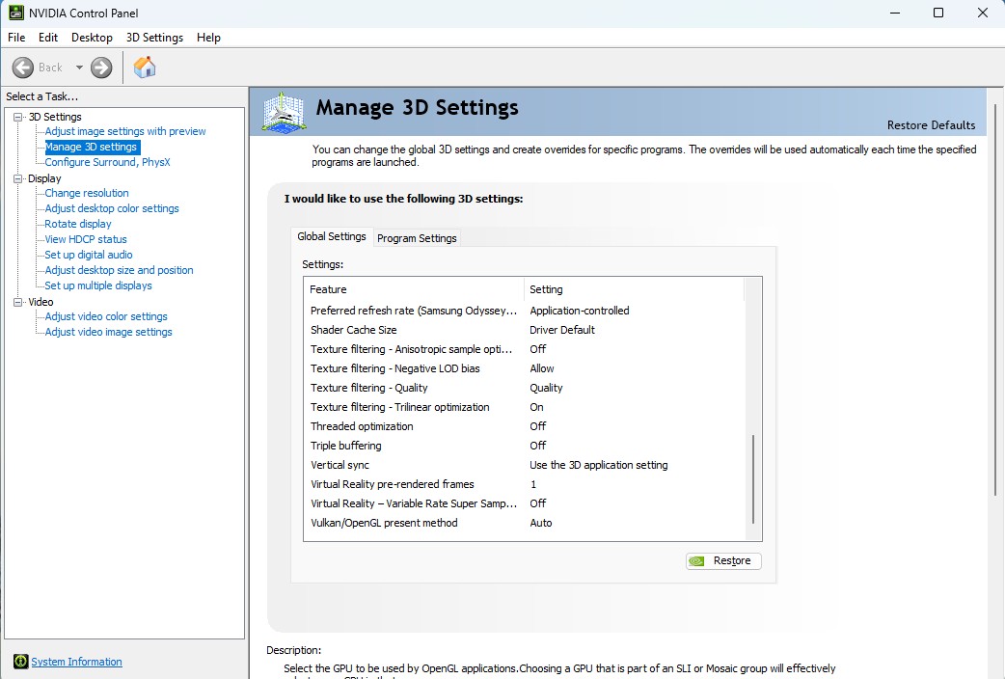This screenshot has width=1005, height=679.
Task: Open Adjust desktop color settings
Action: pos(112,208)
